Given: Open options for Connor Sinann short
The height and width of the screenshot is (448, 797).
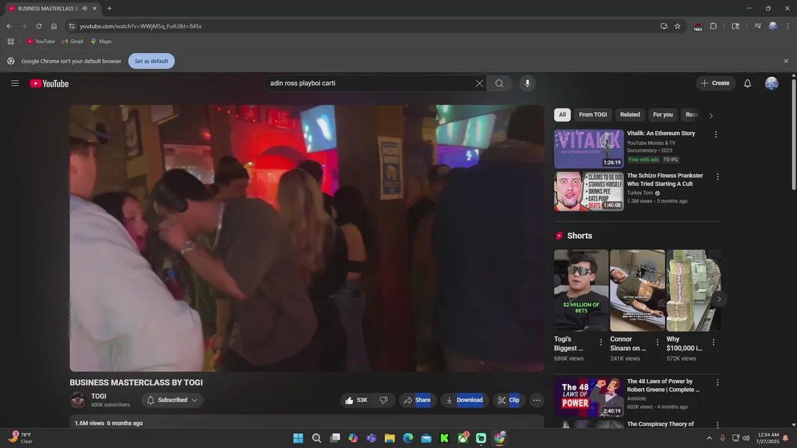Looking at the screenshot, I should click(658, 342).
